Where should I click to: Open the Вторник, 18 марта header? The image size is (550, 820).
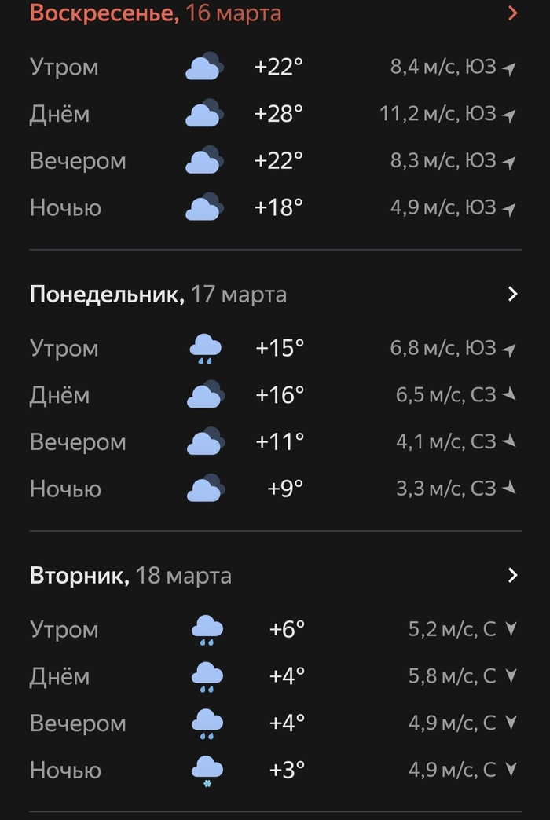click(x=130, y=576)
